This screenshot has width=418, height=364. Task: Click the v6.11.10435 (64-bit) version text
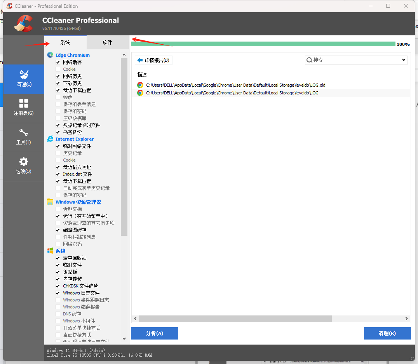tap(61, 28)
